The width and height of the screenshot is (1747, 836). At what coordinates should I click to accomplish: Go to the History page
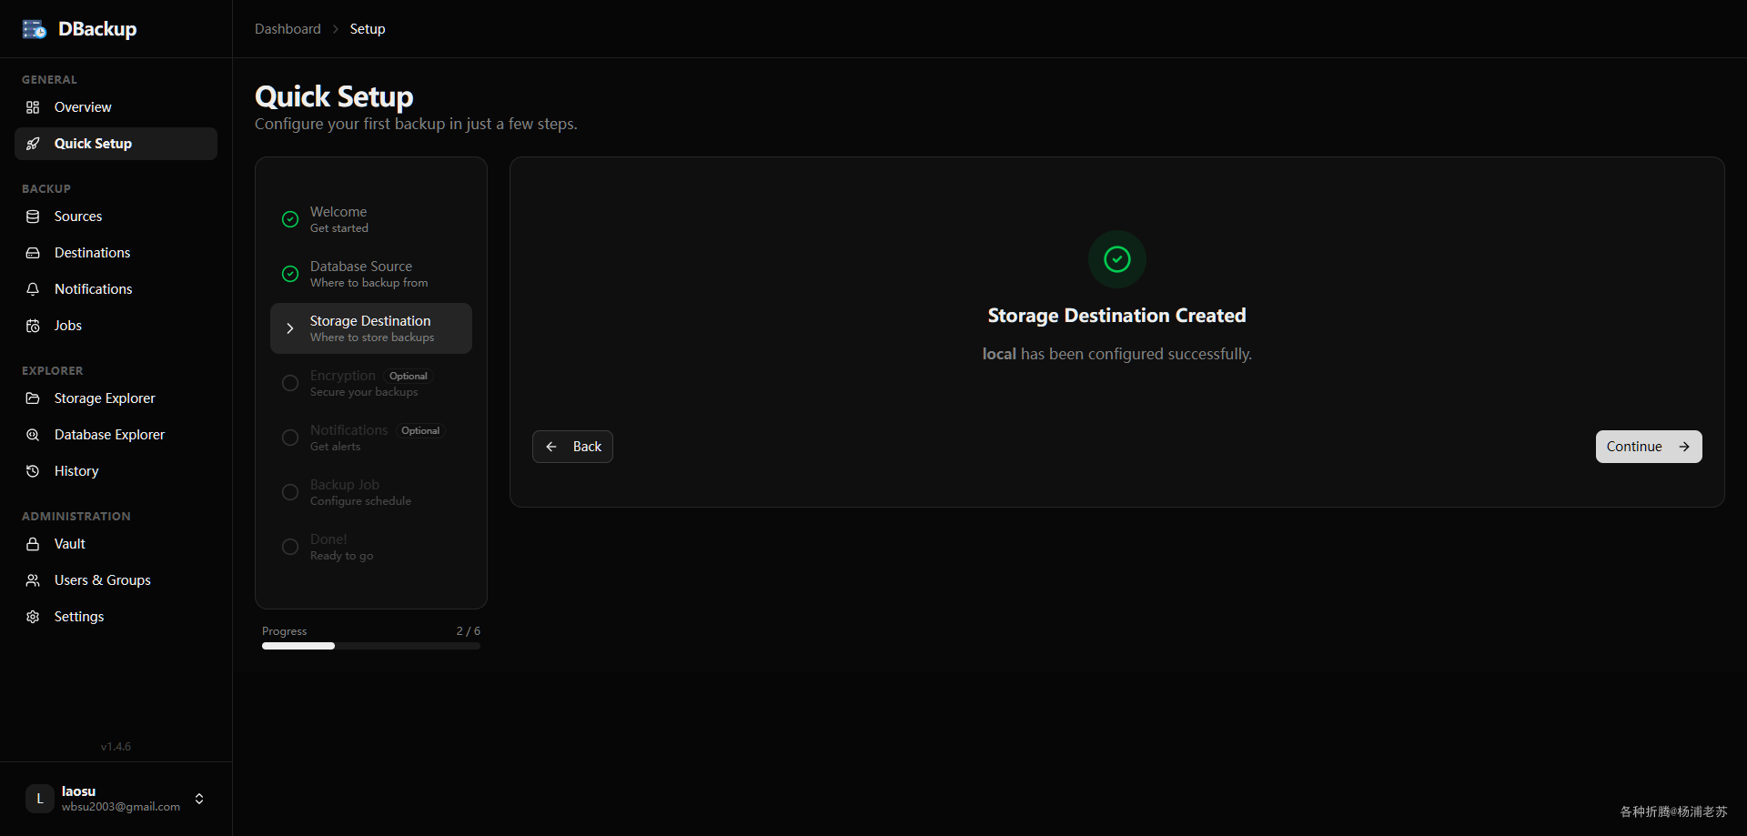point(116,471)
